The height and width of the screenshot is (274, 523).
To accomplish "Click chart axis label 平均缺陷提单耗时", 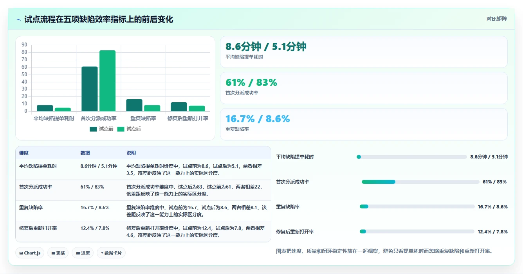I will click(x=54, y=118).
